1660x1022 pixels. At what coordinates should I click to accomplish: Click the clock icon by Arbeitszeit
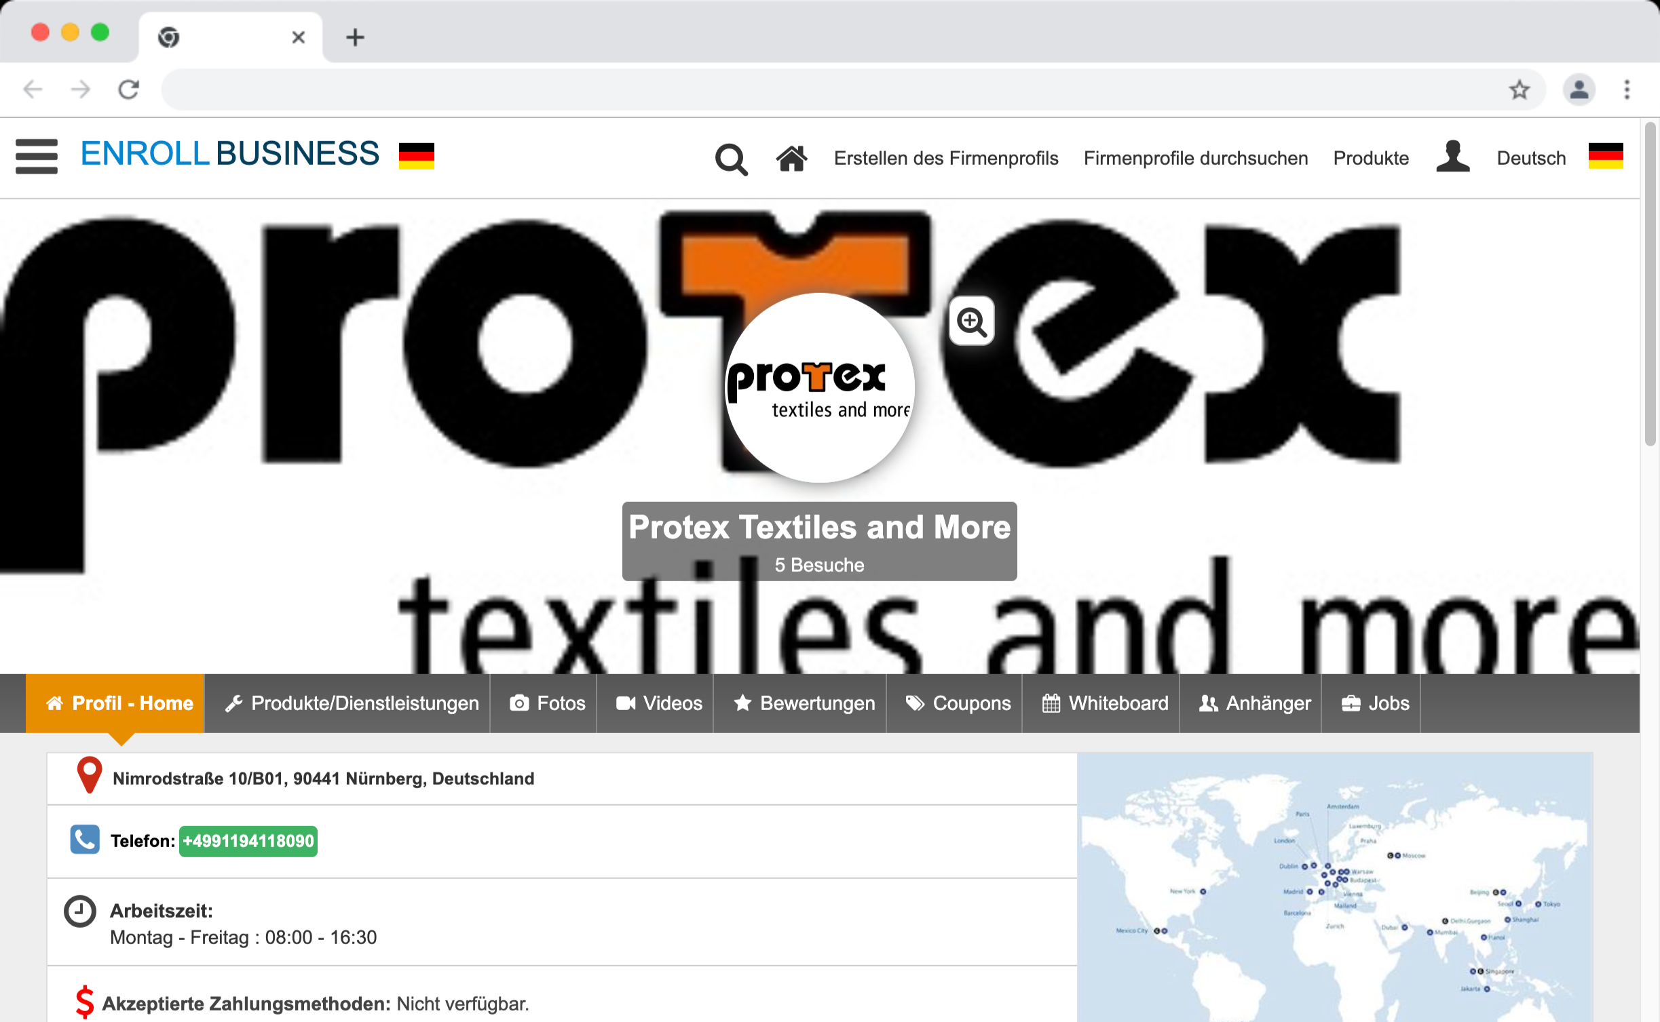[x=80, y=911]
